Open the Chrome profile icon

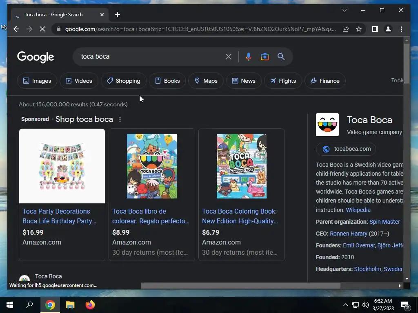pos(388,29)
